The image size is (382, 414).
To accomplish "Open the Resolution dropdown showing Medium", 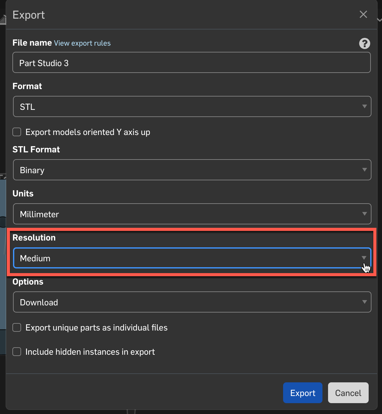I will [x=192, y=258].
